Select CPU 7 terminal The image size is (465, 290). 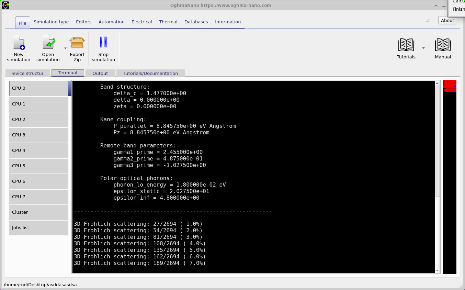click(38, 197)
